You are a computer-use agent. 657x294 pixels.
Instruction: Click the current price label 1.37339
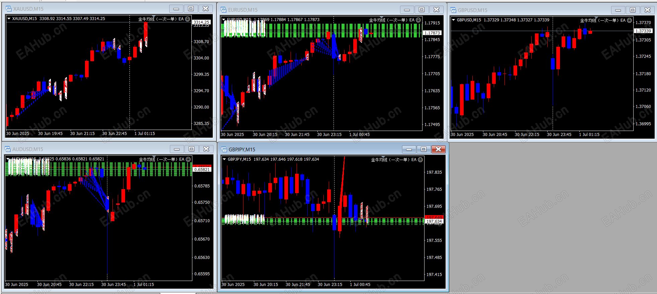click(x=643, y=31)
